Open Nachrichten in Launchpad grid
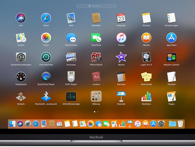 pos(71,38)
